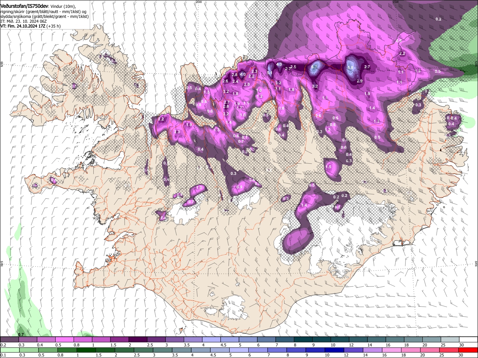Click the 2.1 snowfall value label
Viewport: 478px width, 358px height.
point(278,89)
